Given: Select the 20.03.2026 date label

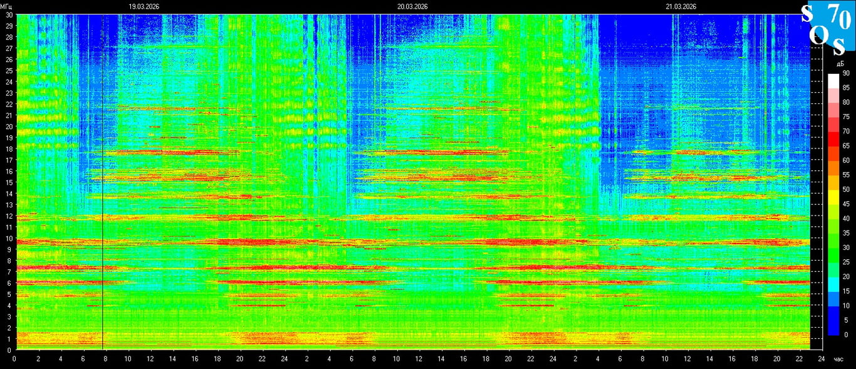Looking at the screenshot, I should coord(412,6).
